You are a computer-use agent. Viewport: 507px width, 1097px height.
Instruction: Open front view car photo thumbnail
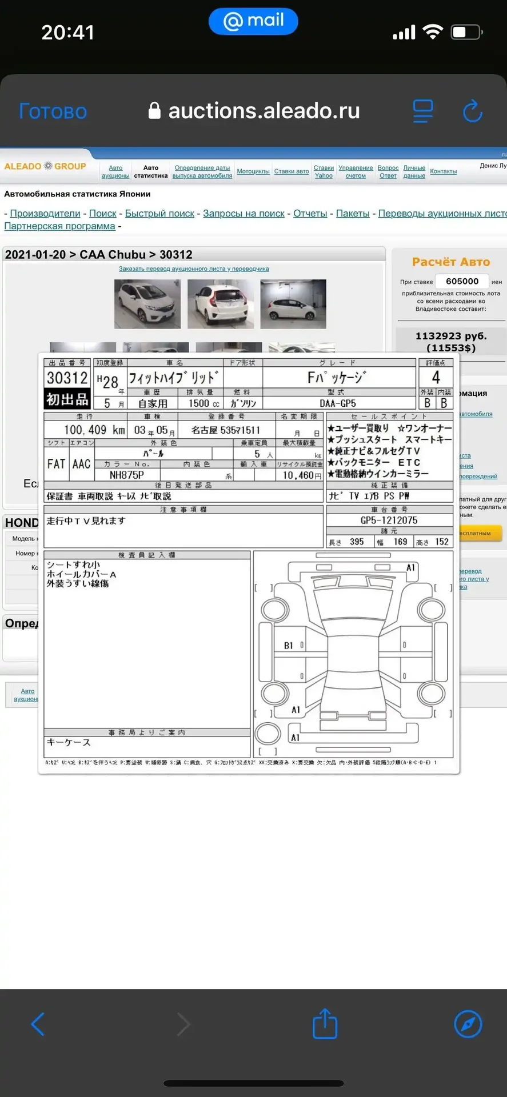point(147,304)
